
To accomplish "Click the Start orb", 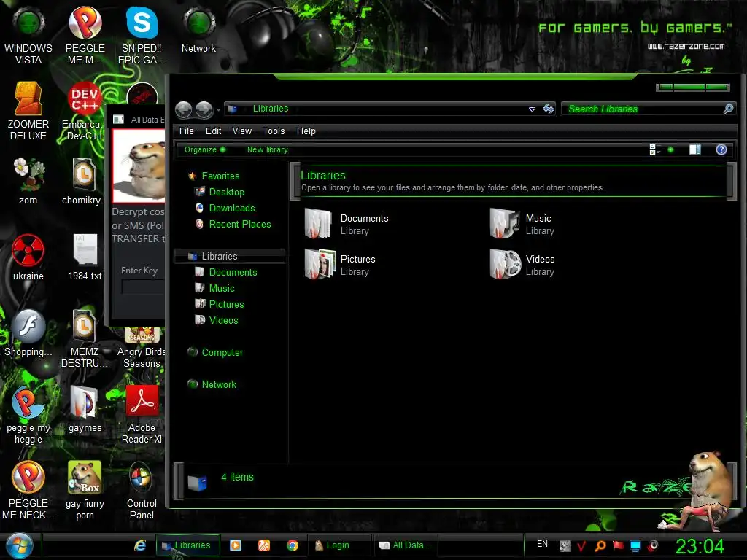I will point(19,545).
